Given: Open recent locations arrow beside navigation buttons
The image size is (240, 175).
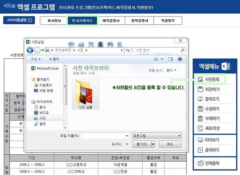Looking at the screenshot, I should point(43,50).
